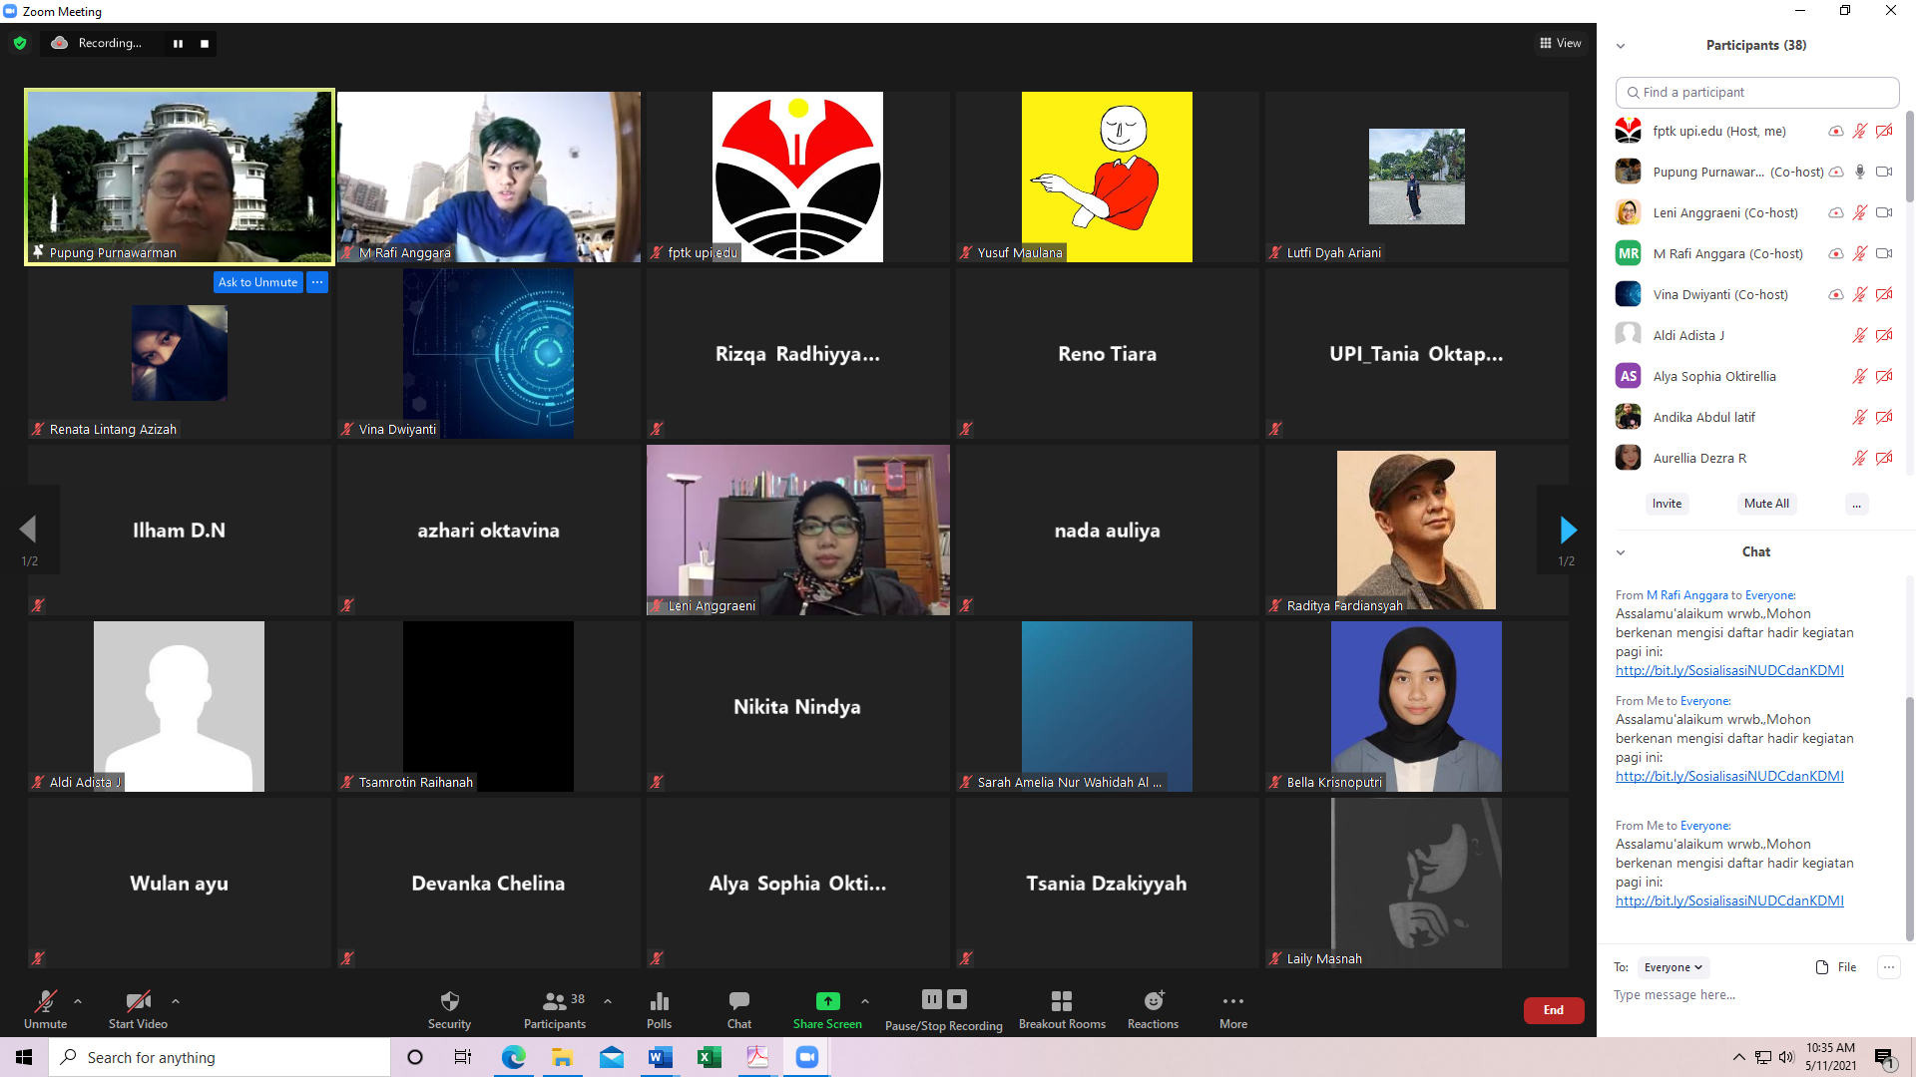This screenshot has height=1077, width=1916.
Task: Pause the recording in the top bar
Action: point(178,44)
